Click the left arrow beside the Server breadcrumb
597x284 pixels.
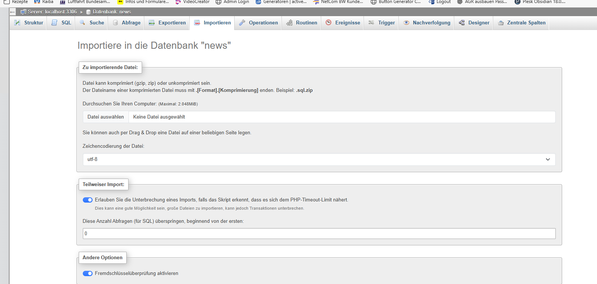(12, 12)
